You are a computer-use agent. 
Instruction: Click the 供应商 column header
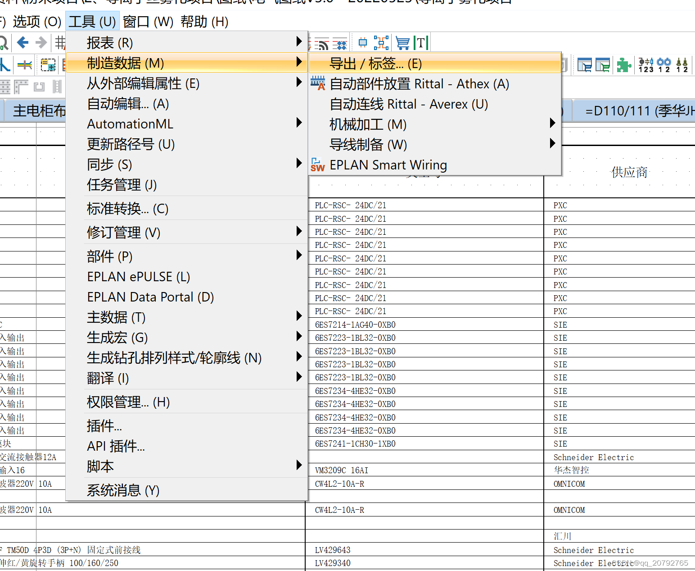coord(629,172)
